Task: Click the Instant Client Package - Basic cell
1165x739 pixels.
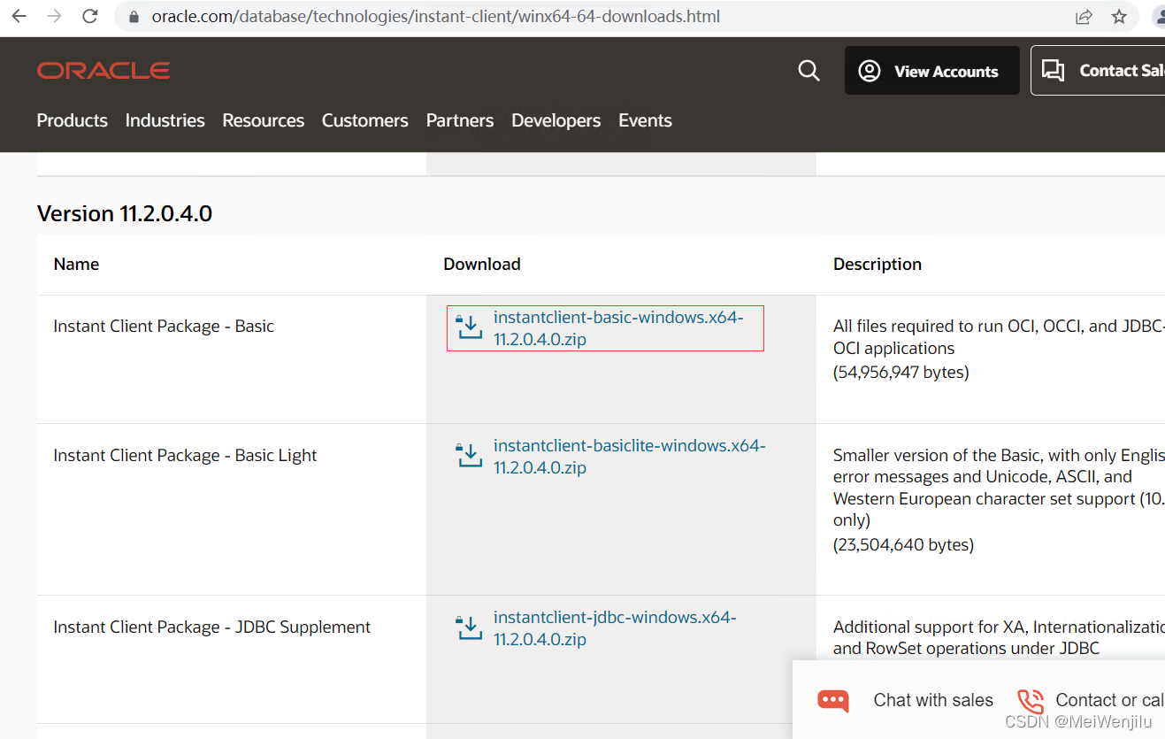Action: [164, 326]
